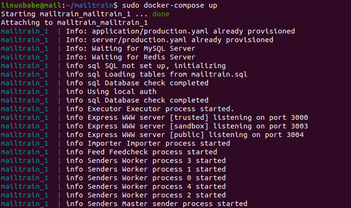Click the 'Master sender process started' message
The height and width of the screenshot is (208, 351).
point(187,204)
